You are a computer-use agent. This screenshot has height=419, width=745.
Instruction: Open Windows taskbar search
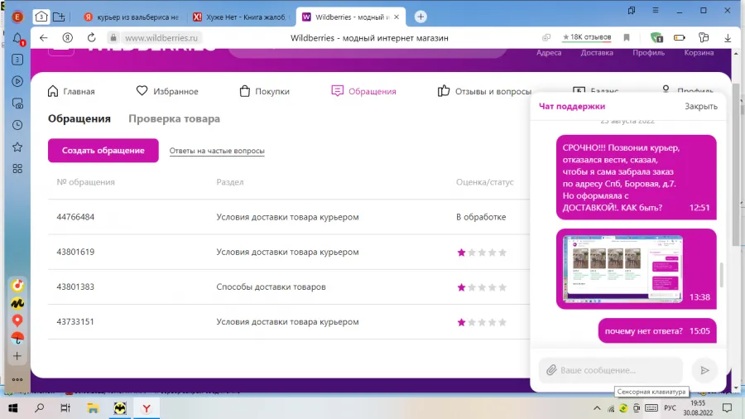(x=40, y=408)
